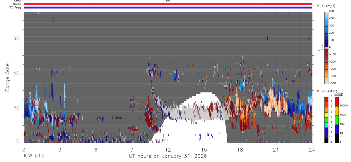Image resolution: width=351 pixels, height=162 pixels.
Task: Click the "Noise" label at top left
Action: coord(17,4)
